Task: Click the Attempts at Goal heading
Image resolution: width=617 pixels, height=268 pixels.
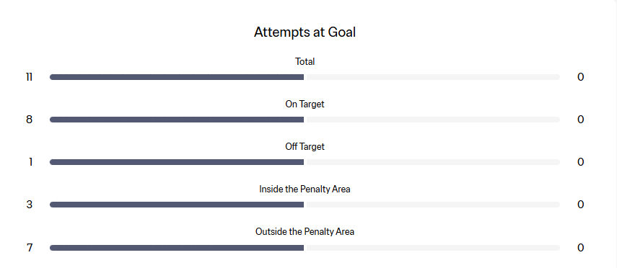Action: pos(305,32)
